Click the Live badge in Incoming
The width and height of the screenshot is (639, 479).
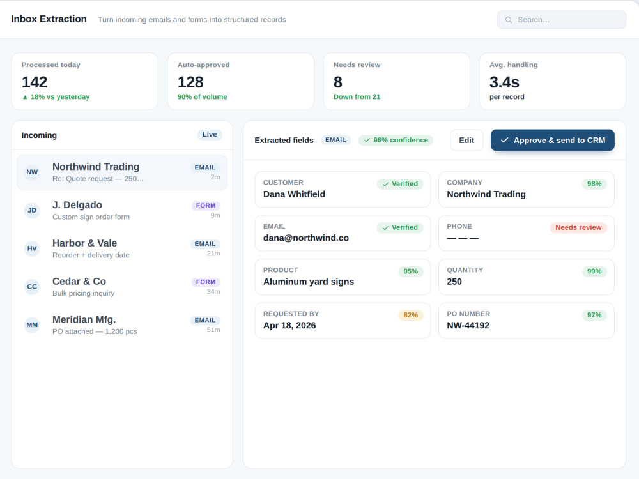(210, 134)
